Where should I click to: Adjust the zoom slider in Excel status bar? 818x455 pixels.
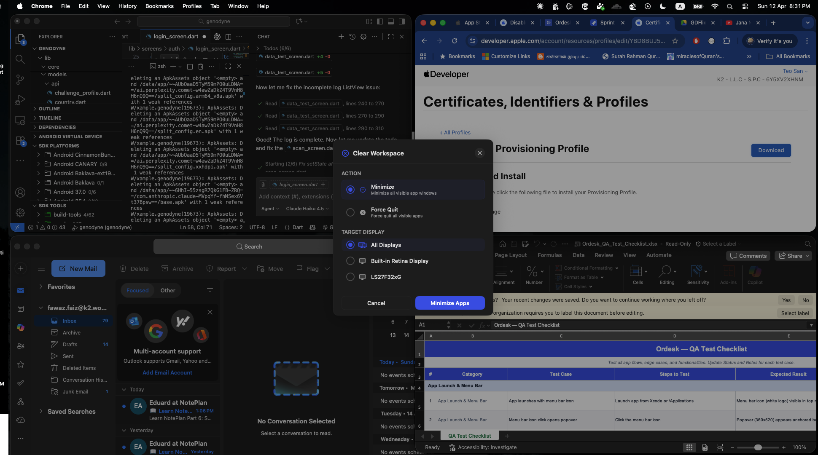(x=758, y=447)
